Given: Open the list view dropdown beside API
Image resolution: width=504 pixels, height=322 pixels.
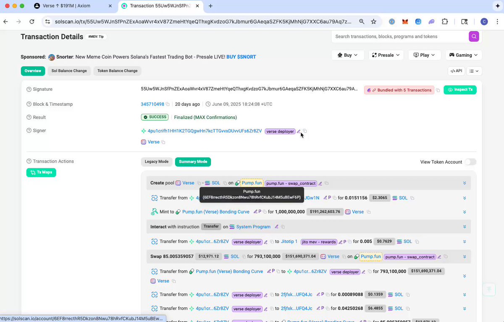Looking at the screenshot, I should click(x=474, y=71).
